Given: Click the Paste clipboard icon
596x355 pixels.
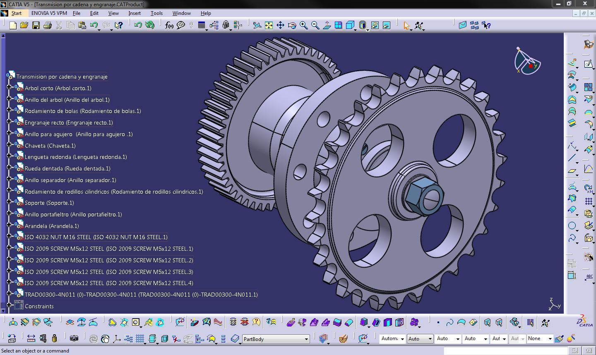Looking at the screenshot, I should [82, 26].
